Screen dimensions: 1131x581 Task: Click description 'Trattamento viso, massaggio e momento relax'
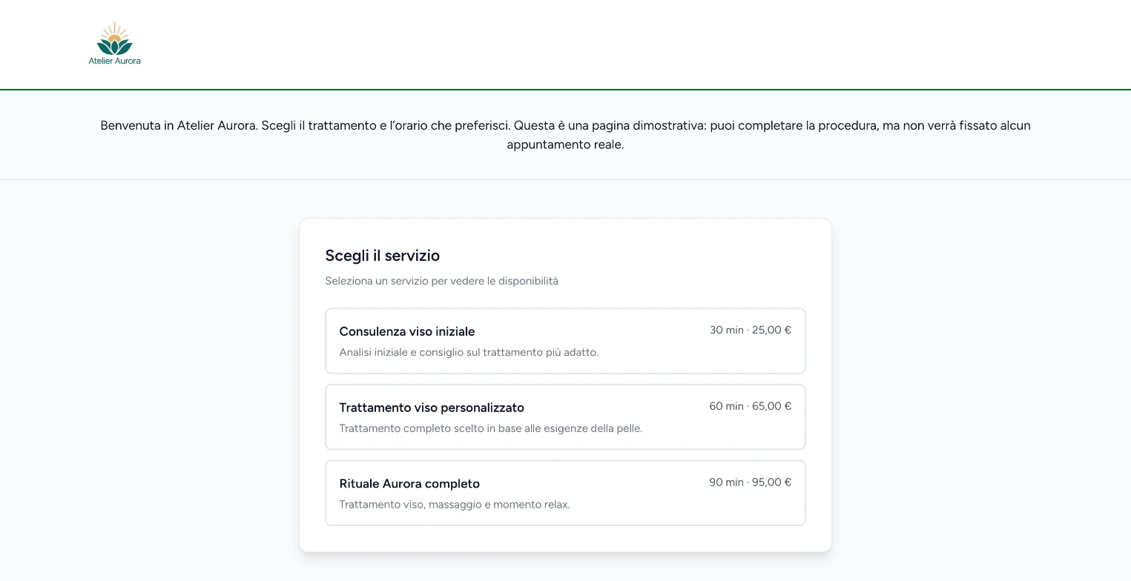(x=455, y=505)
